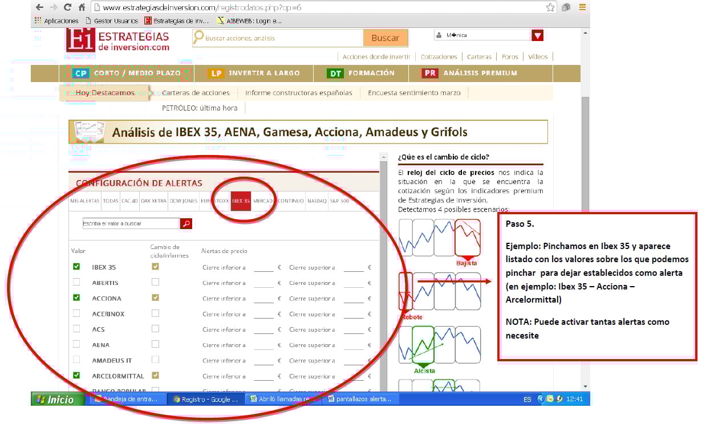Open the Cotizaciones link

439,57
